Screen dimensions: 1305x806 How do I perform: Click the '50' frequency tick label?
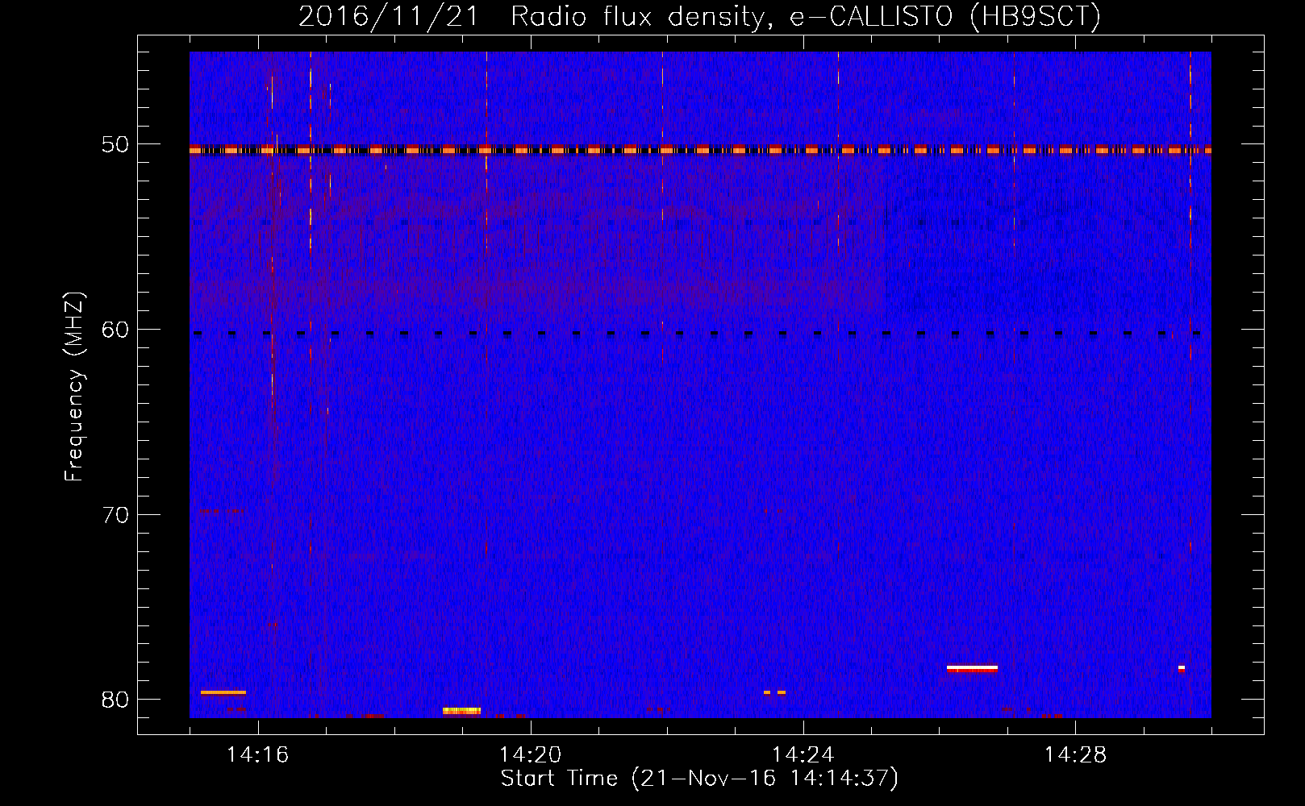click(115, 144)
